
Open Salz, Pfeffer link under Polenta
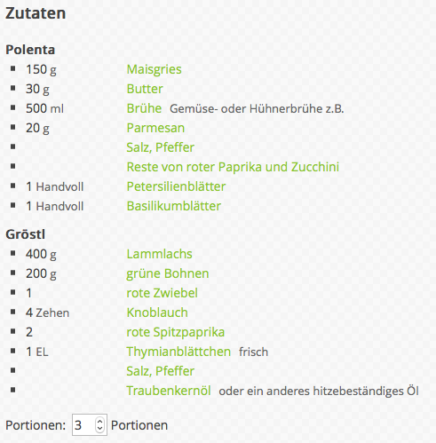(161, 147)
